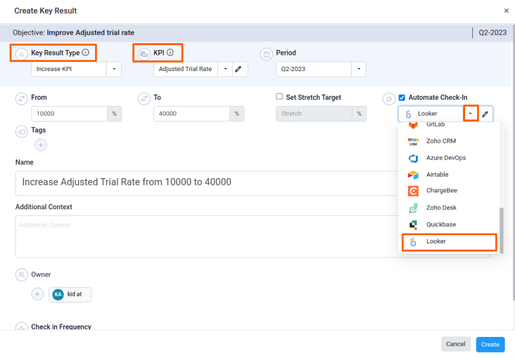515x358 pixels.
Task: Click the Additional Context text area
Action: (x=207, y=236)
